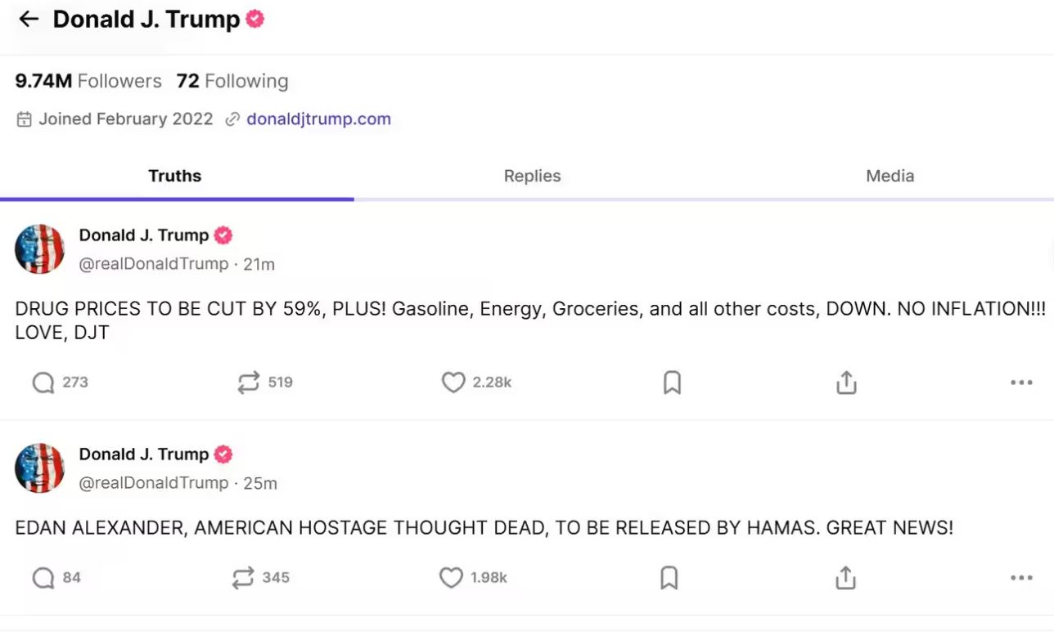Click the avatar on the drug prices post
This screenshot has width=1054, height=640.
39,249
